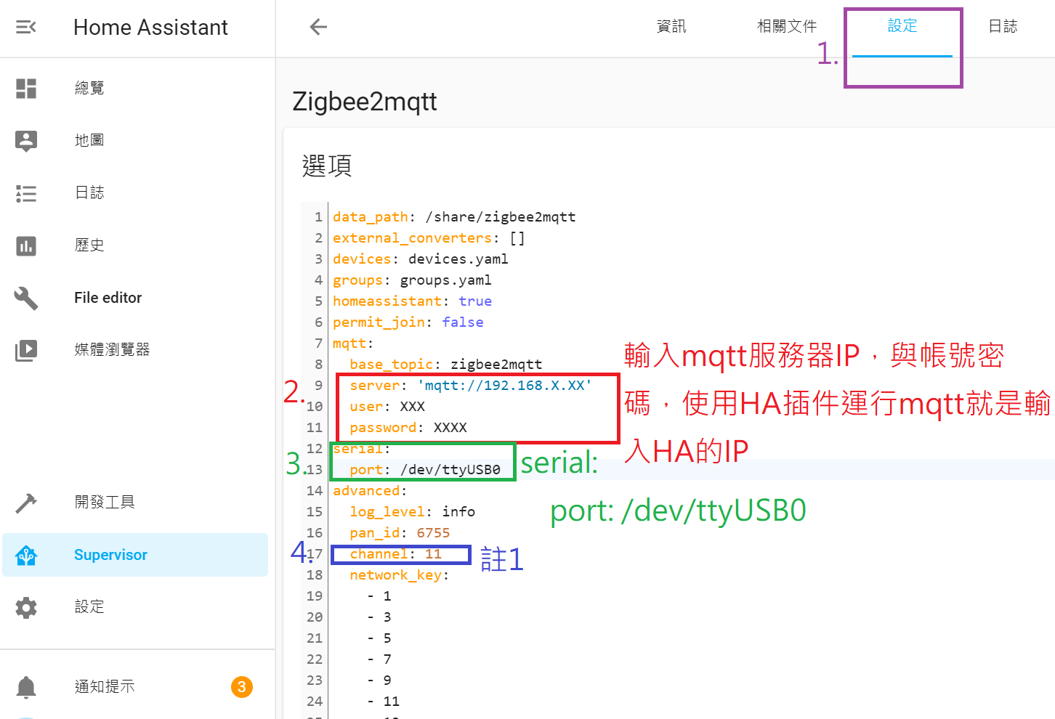Click the 選項 section heading
This screenshot has width=1055, height=719.
327,166
